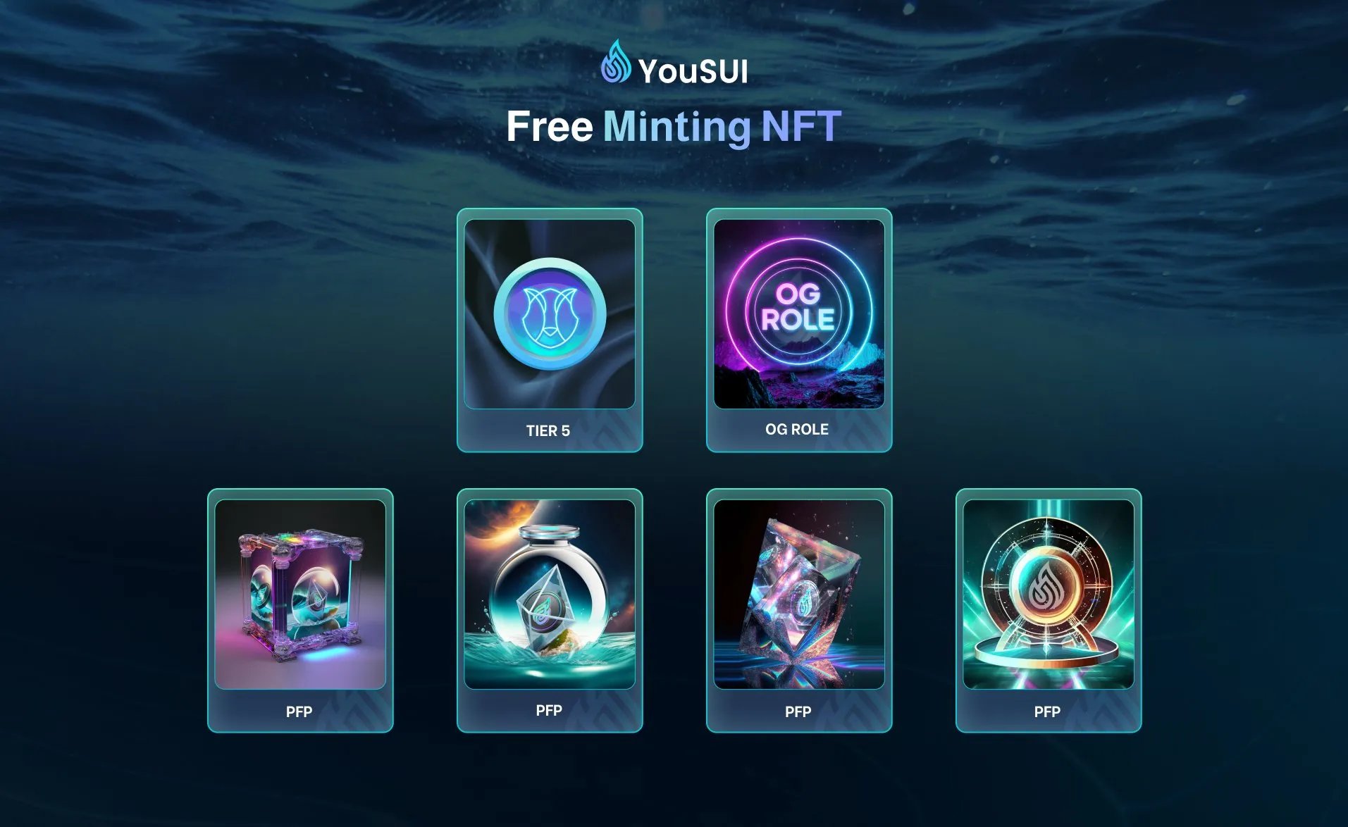Click the YouSUI flame logo icon
Image resolution: width=1348 pixels, height=827 pixels.
[616, 62]
